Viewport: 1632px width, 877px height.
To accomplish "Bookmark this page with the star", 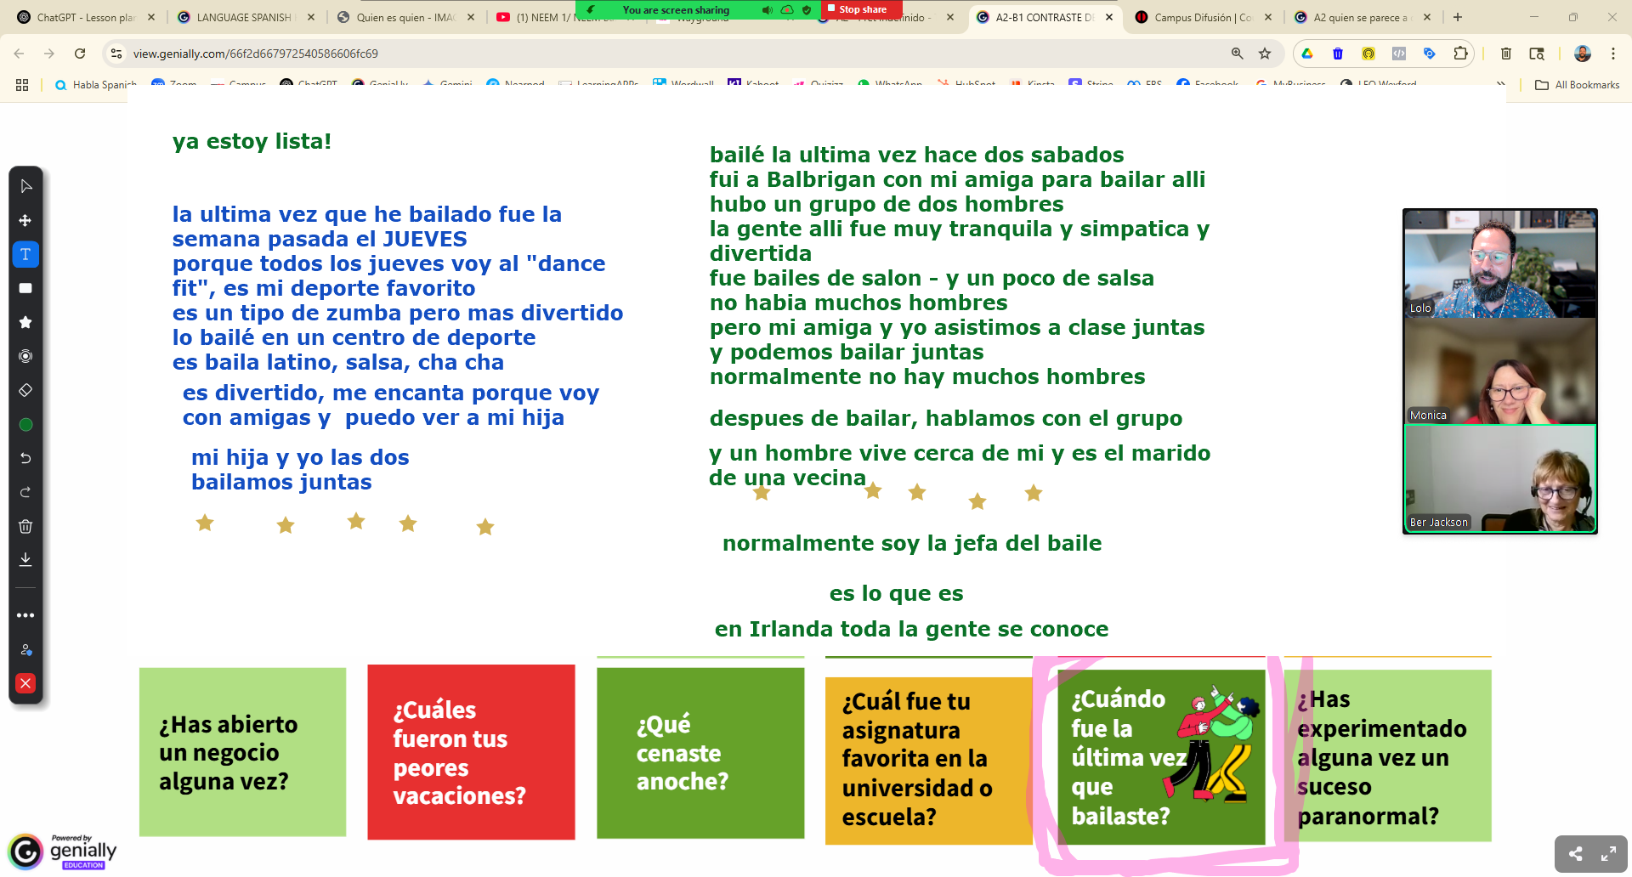I will (1265, 54).
